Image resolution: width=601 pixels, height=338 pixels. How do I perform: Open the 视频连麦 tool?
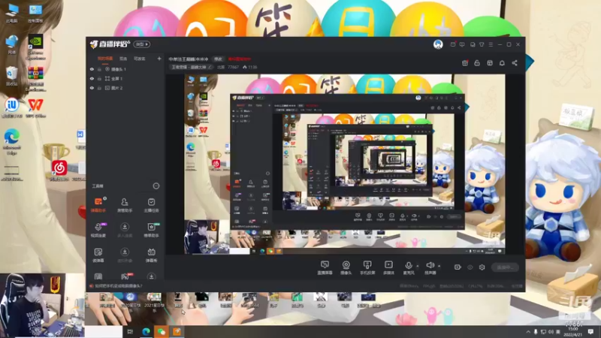(98, 230)
